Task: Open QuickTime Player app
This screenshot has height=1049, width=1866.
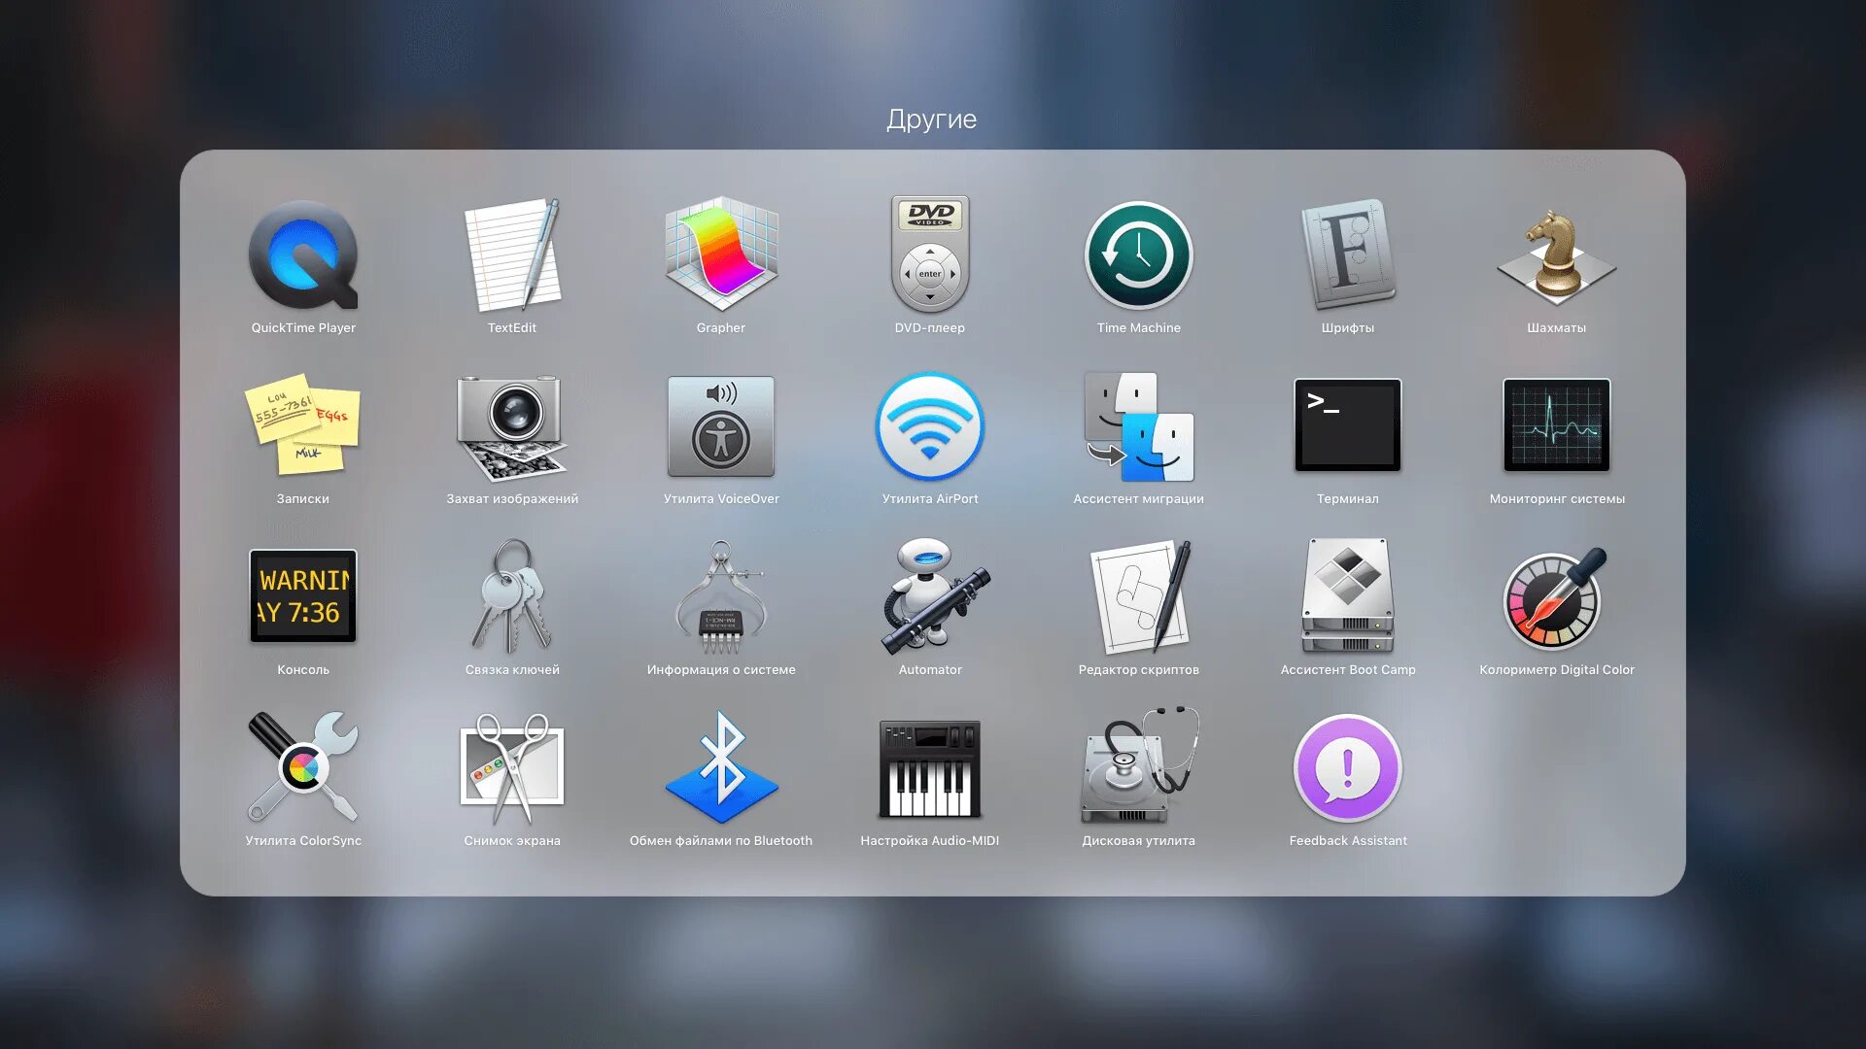Action: tap(303, 256)
